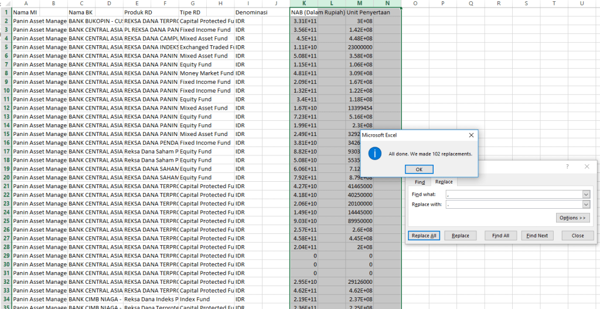Click the blue information icon in the message box

(x=374, y=154)
